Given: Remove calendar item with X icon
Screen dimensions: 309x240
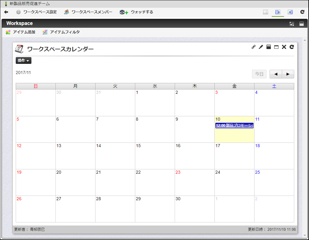Looking at the screenshot, I should 284,47.
